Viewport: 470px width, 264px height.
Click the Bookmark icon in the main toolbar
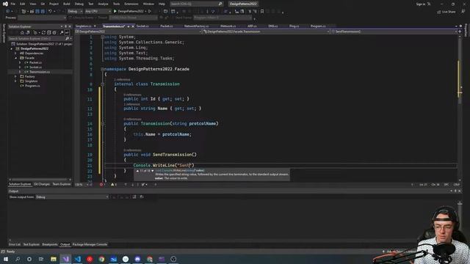coord(262,12)
